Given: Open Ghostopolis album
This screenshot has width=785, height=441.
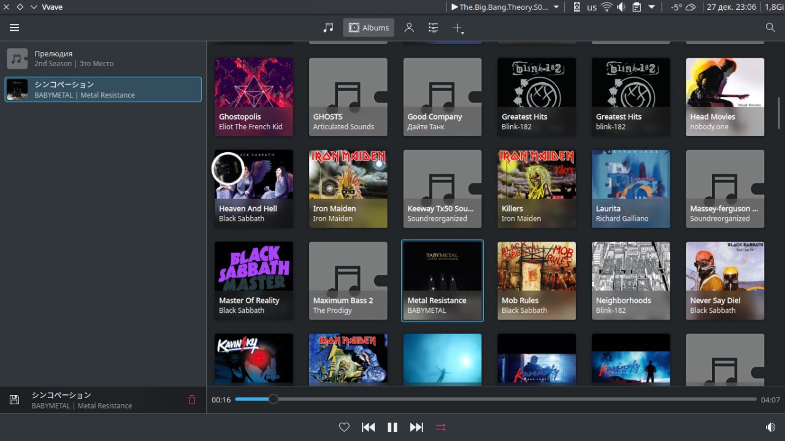Looking at the screenshot, I should pyautogui.click(x=254, y=97).
